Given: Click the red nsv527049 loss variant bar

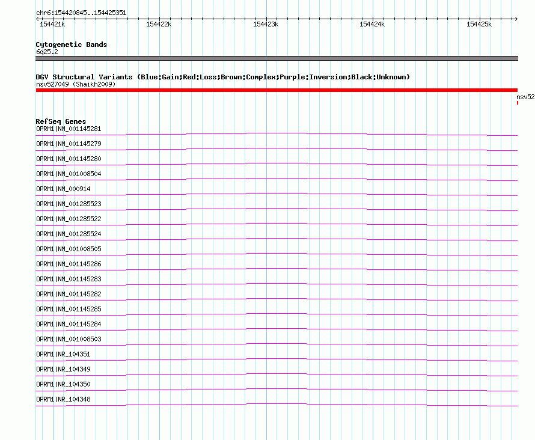Looking at the screenshot, I should [277, 90].
